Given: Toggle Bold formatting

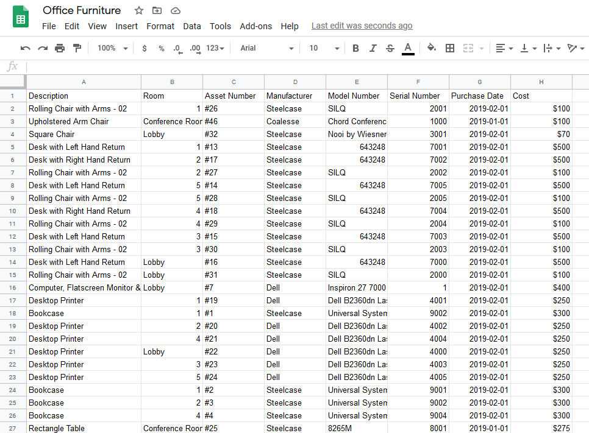Looking at the screenshot, I should point(355,48).
